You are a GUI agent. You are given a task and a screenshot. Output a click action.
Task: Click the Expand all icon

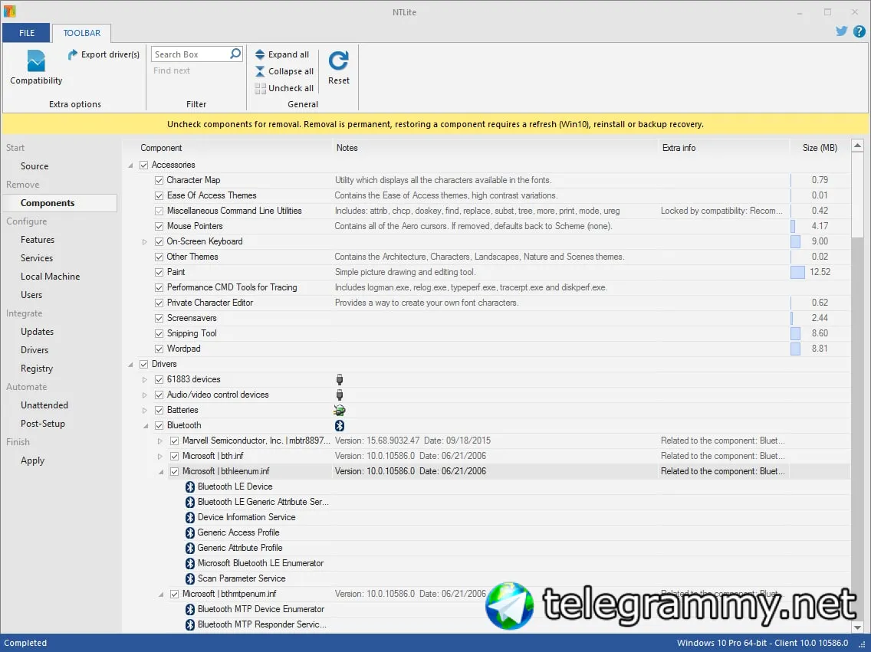[x=259, y=54]
